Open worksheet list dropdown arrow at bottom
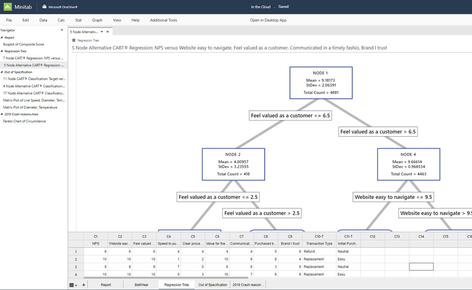Image resolution: width=472 pixels, height=290 pixels. [76, 285]
